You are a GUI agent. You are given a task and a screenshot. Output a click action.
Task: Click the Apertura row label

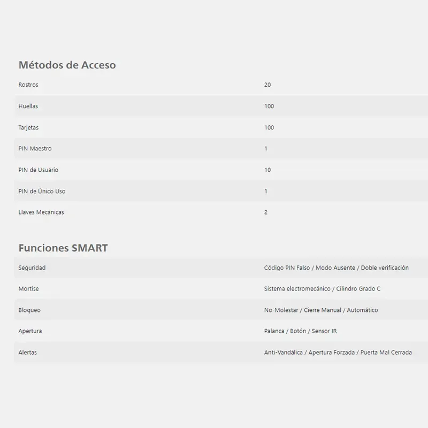coord(30,331)
